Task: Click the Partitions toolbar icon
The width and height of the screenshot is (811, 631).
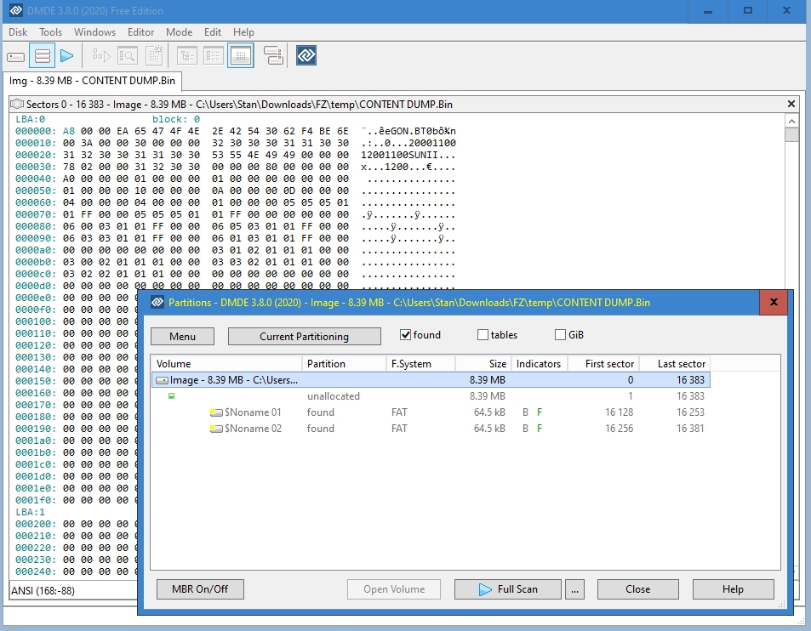Action: (x=42, y=56)
